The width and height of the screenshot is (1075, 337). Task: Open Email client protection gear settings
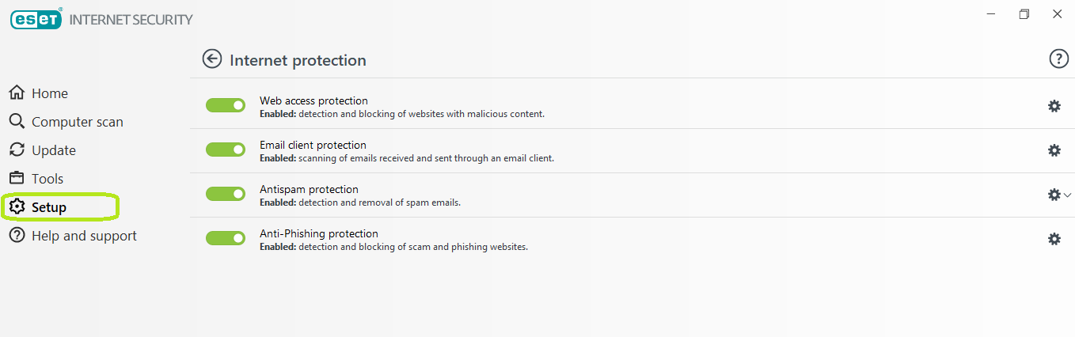click(1054, 150)
